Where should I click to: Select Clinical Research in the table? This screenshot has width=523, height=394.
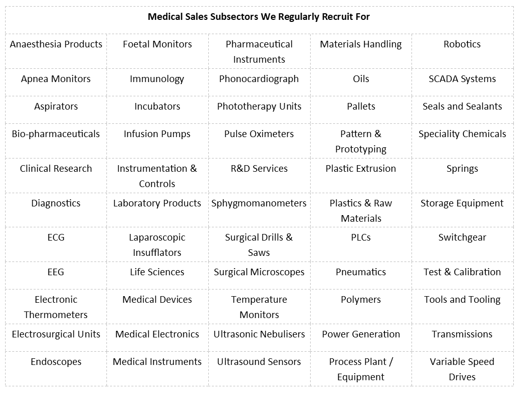point(56,169)
